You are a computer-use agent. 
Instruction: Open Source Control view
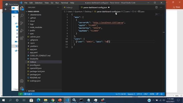tap(22, 23)
